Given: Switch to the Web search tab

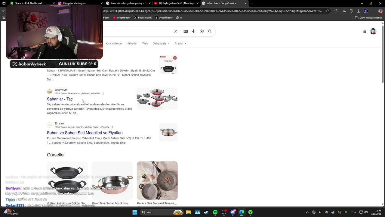Looking at the screenshot, I should pos(145,43).
